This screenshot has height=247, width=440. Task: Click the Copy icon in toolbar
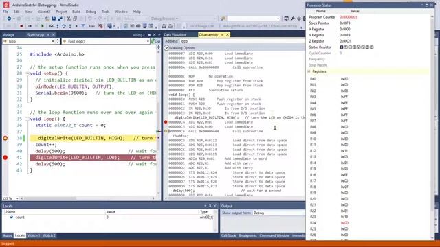pos(75,19)
